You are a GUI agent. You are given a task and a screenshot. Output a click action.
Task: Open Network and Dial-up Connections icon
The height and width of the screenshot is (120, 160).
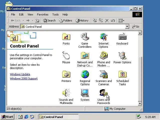click(x=85, y=55)
